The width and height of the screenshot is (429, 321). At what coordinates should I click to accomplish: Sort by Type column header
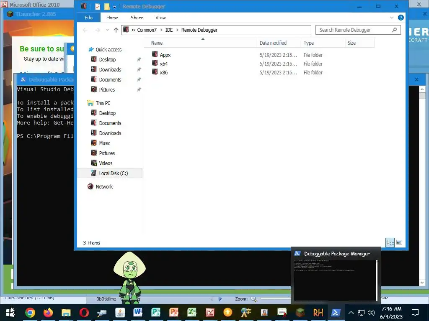pyautogui.click(x=323, y=43)
